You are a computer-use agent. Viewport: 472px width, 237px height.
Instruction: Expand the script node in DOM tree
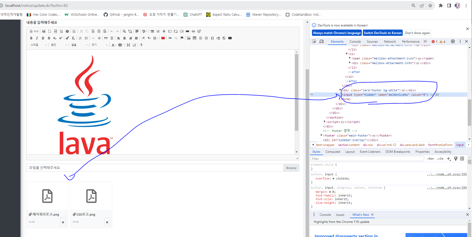tap(325, 122)
